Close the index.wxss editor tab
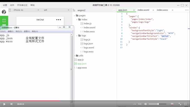 172,10
